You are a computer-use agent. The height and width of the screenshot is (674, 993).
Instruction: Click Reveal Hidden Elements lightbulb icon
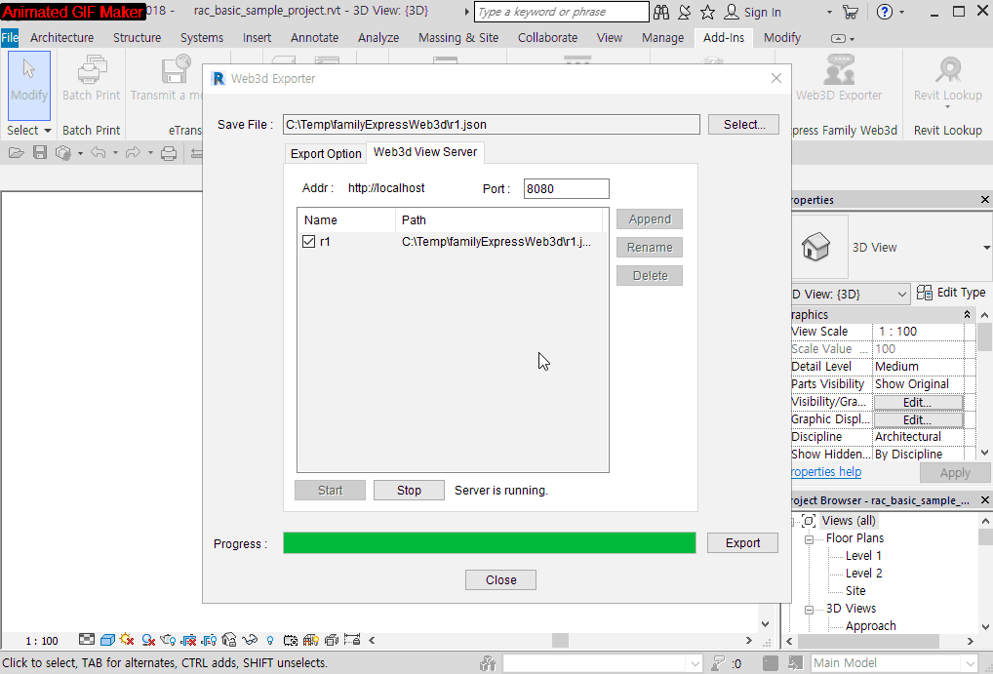click(x=270, y=641)
